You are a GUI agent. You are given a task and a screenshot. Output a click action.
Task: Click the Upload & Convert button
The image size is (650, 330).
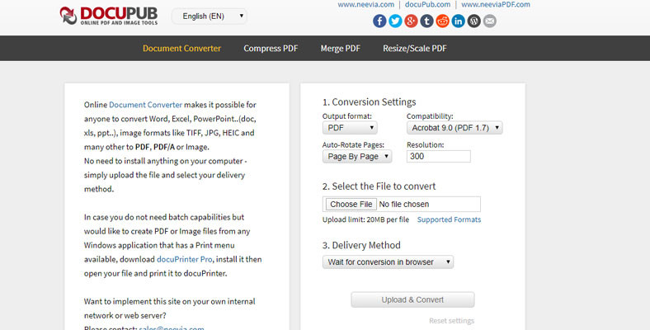(x=412, y=299)
